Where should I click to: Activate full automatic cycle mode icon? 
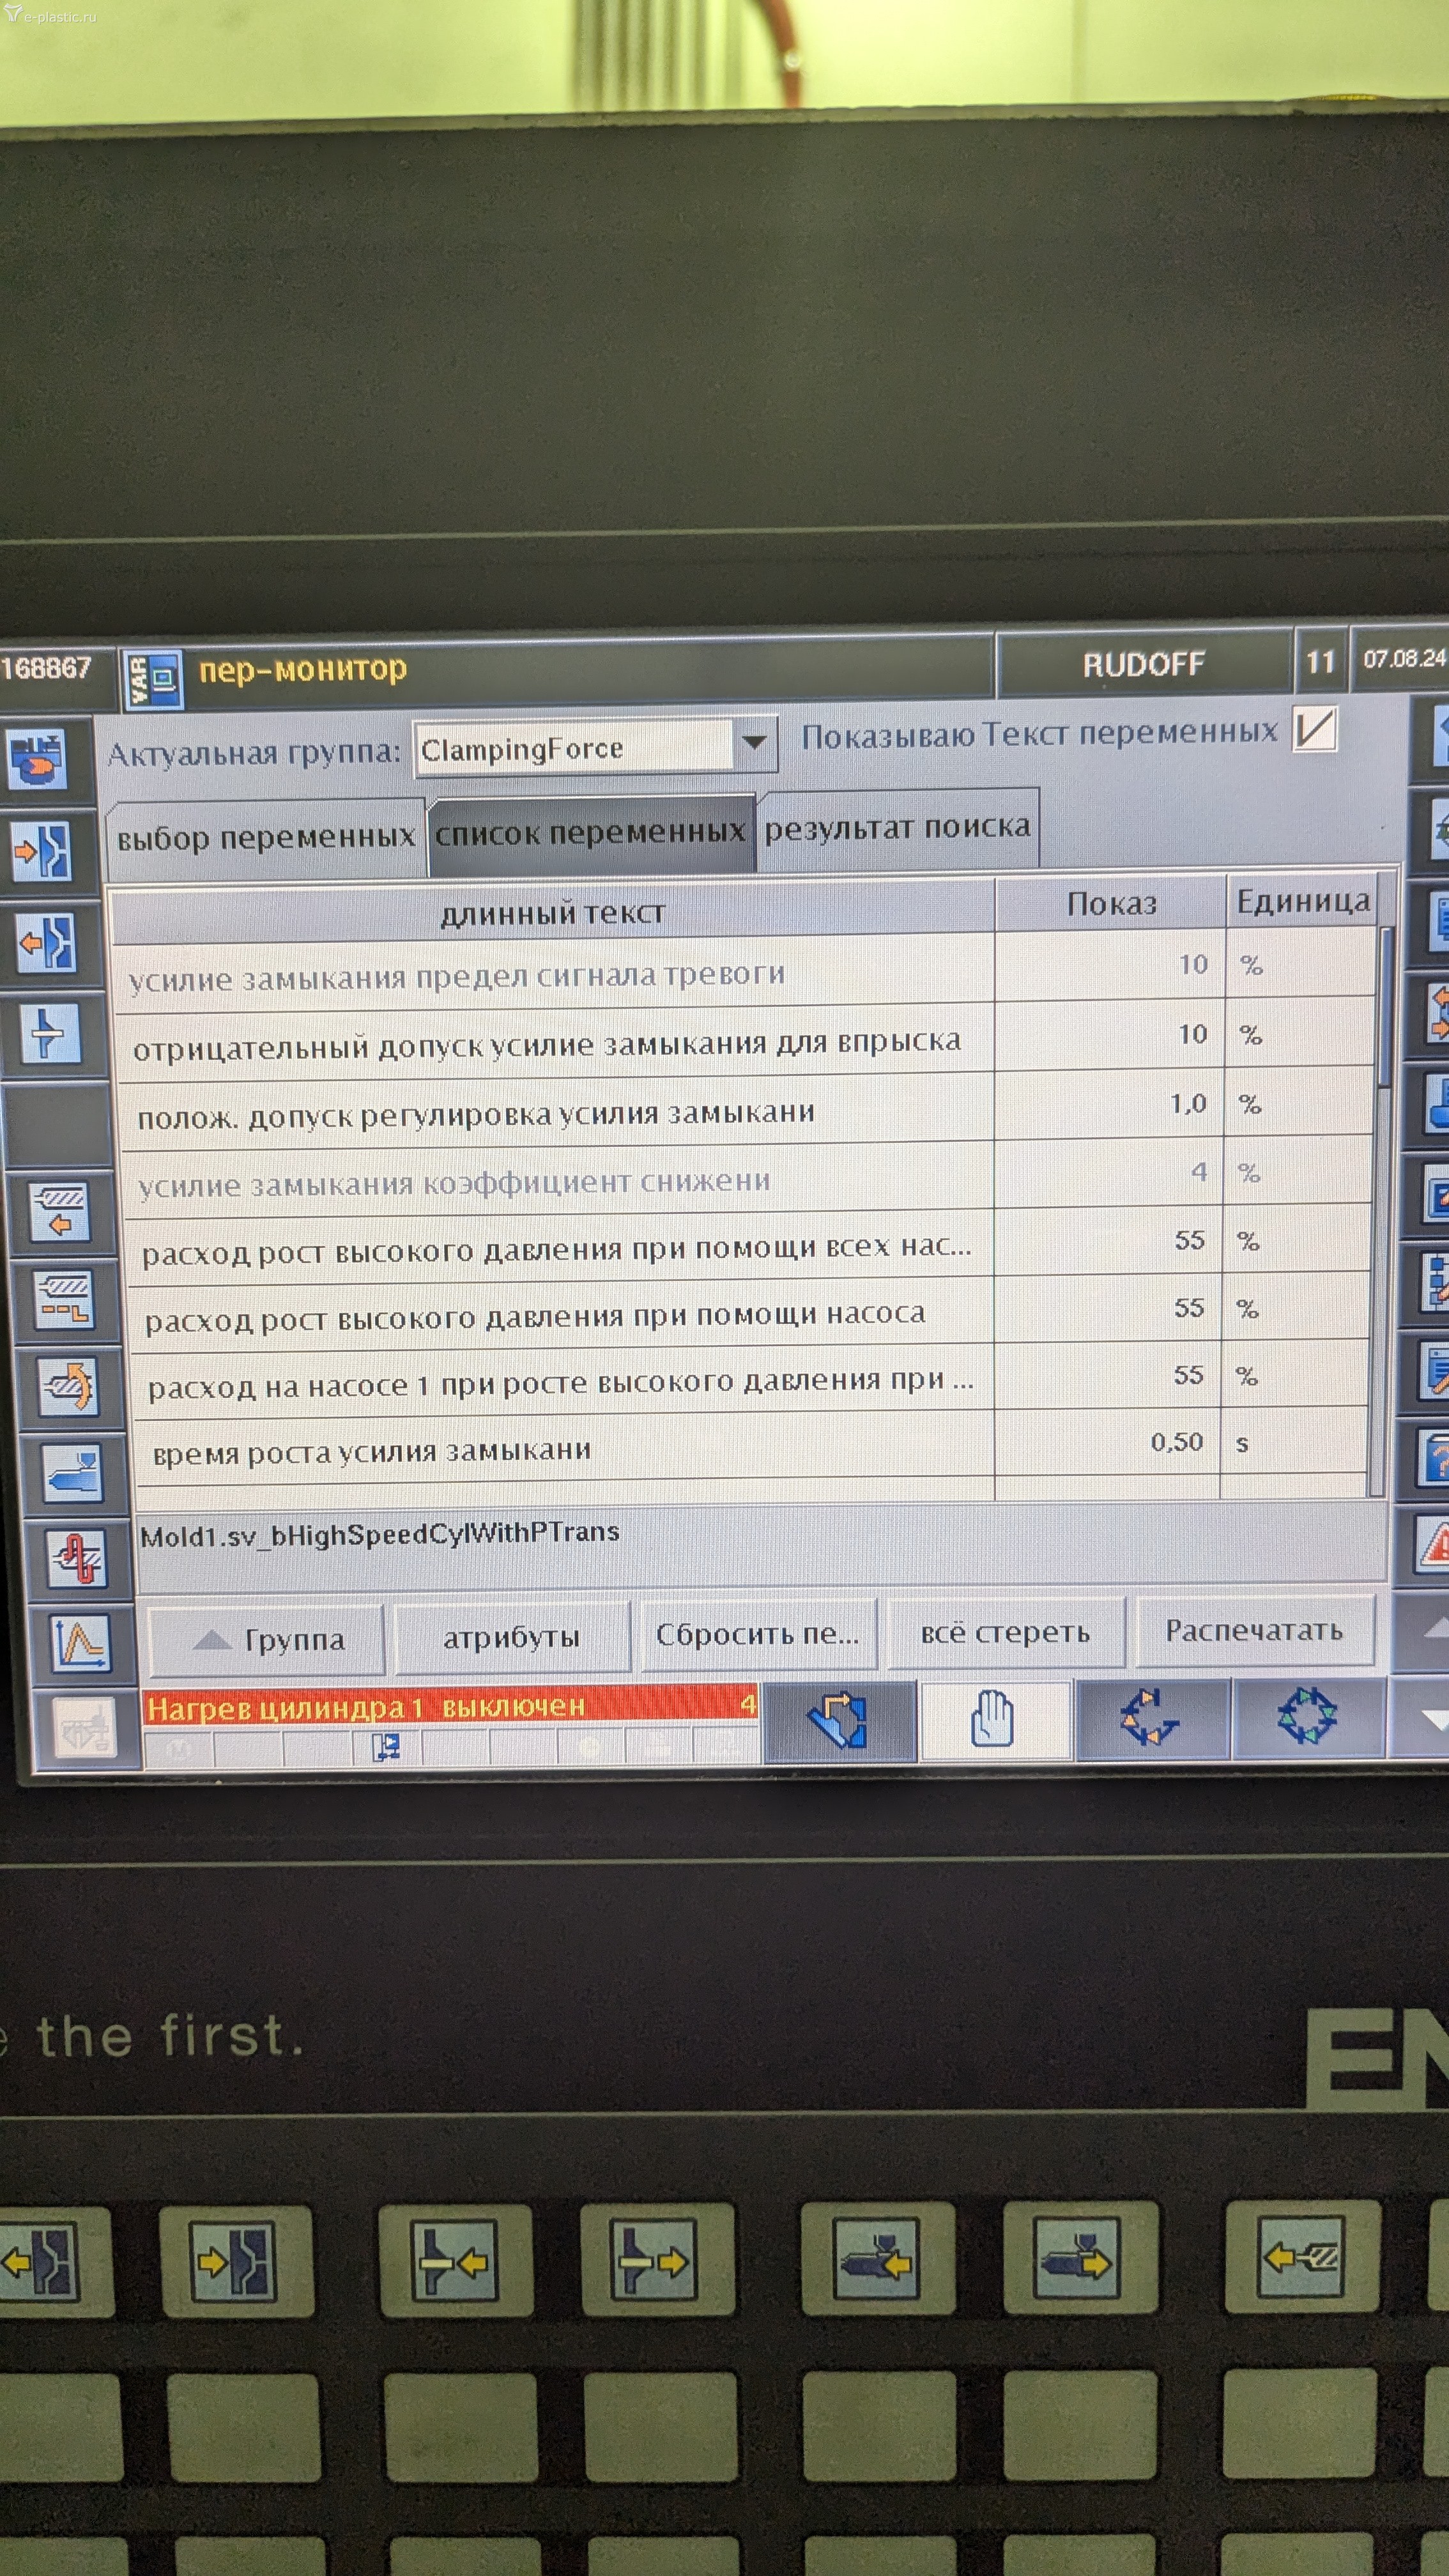click(x=1307, y=1717)
